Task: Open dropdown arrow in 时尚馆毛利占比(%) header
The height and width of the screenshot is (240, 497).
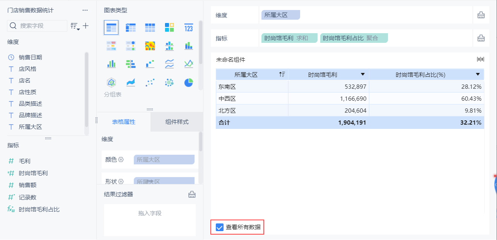Action: point(478,74)
